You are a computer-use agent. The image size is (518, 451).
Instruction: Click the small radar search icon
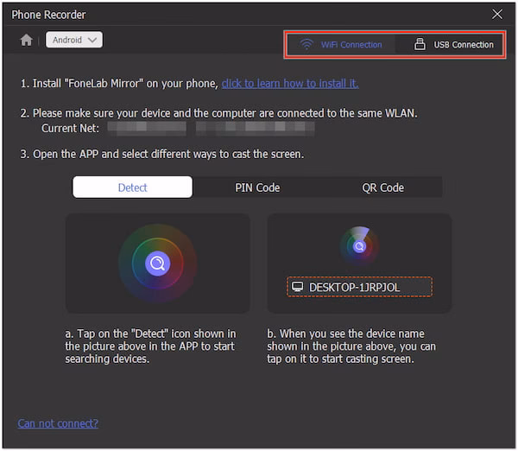click(x=360, y=246)
